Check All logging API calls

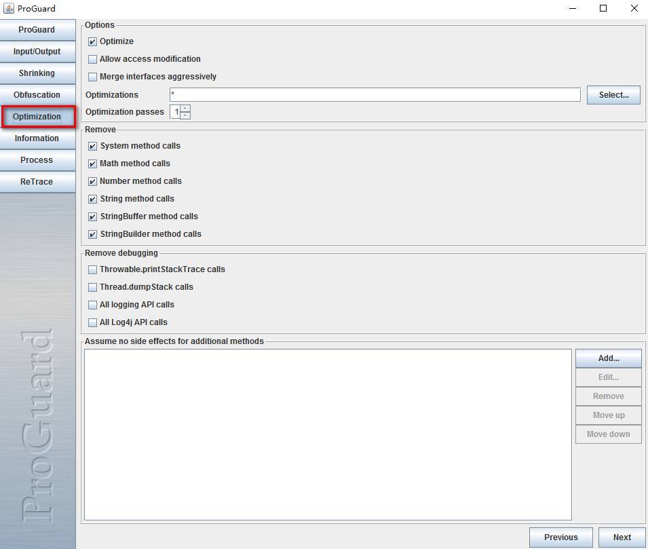(92, 305)
